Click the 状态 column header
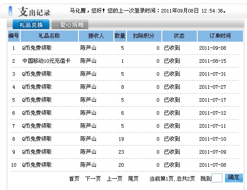The height and width of the screenshot is (190, 247). point(179,36)
